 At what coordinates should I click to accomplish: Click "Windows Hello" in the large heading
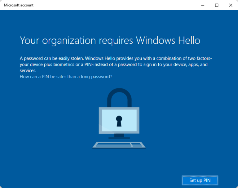tap(168, 40)
